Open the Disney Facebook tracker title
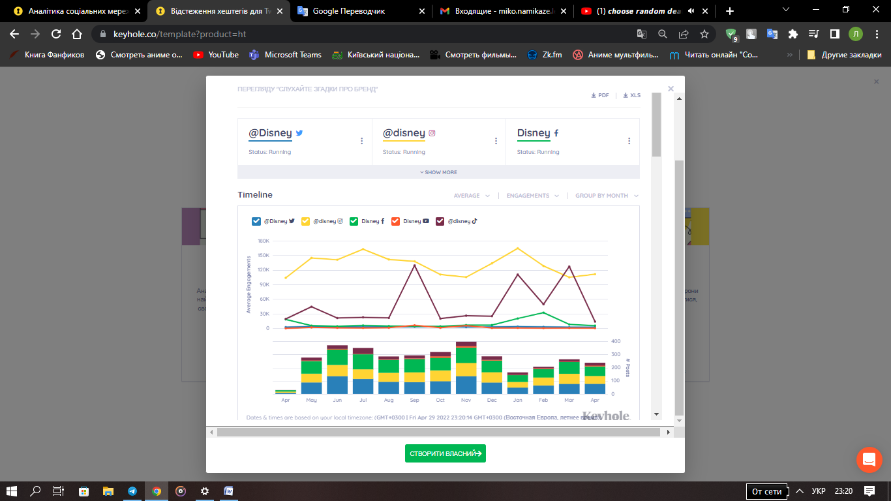The width and height of the screenshot is (891, 501). 534,133
